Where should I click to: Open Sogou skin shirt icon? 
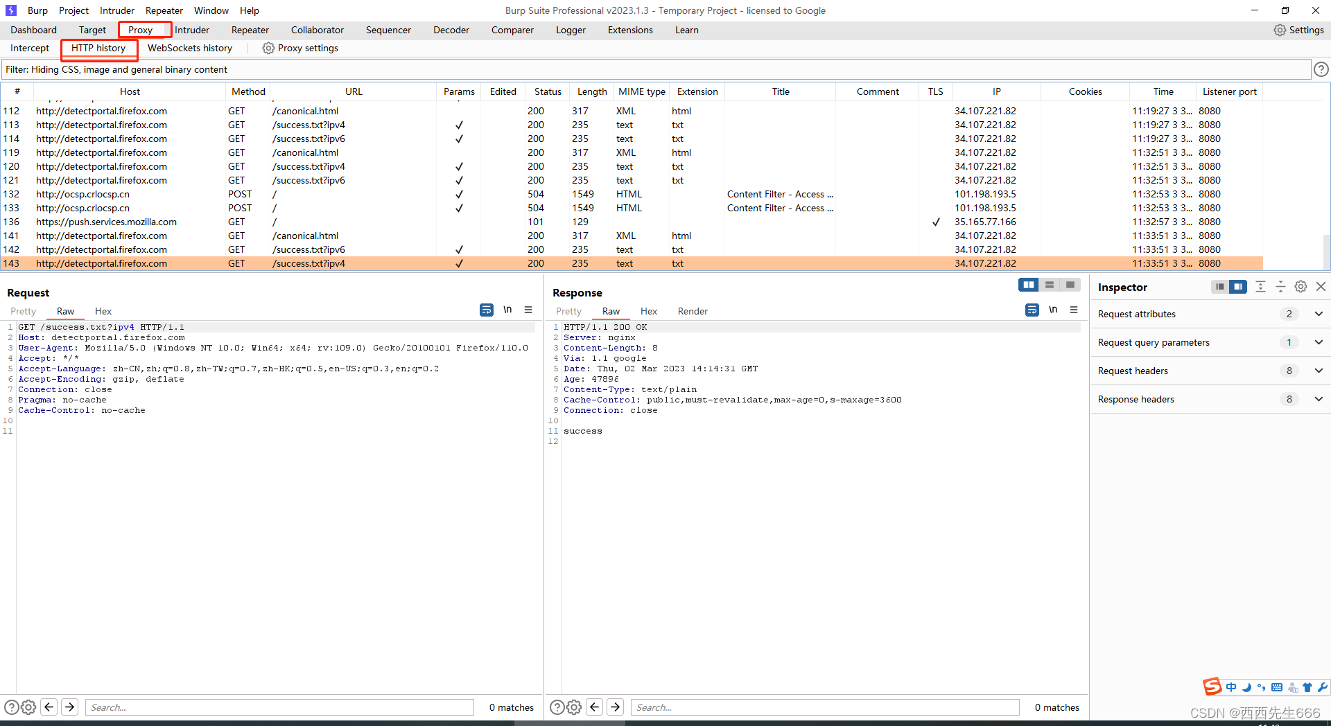pos(1307,687)
